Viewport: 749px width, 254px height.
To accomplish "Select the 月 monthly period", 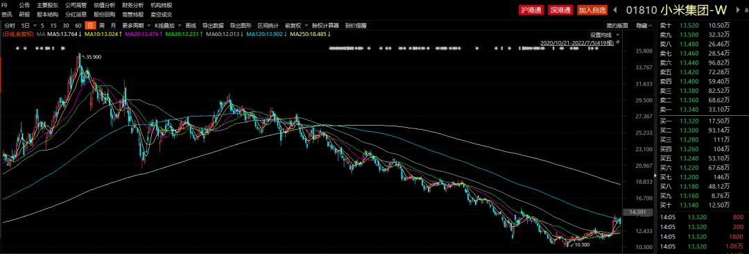I will point(113,26).
